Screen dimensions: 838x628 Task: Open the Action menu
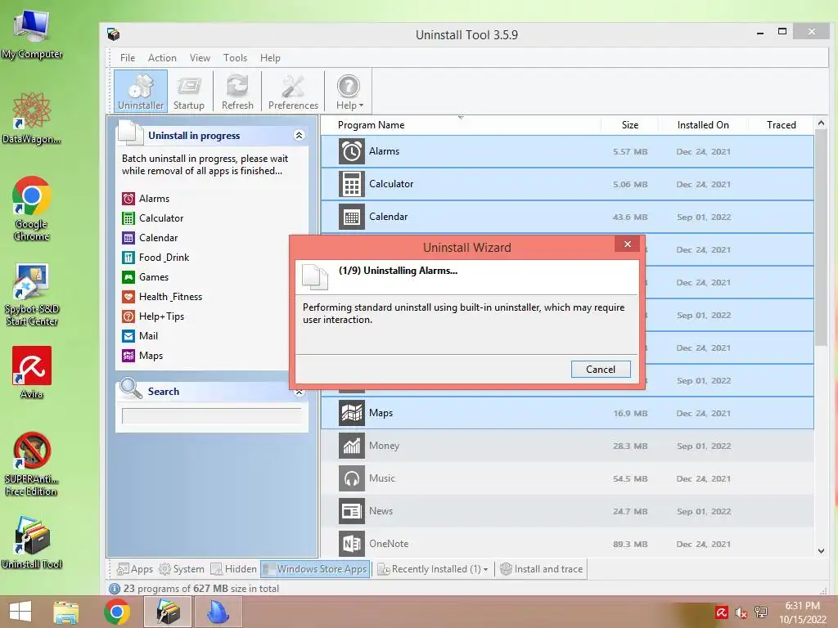tap(162, 58)
